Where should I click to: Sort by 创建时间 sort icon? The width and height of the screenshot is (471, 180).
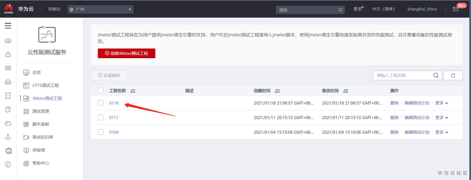277,91
